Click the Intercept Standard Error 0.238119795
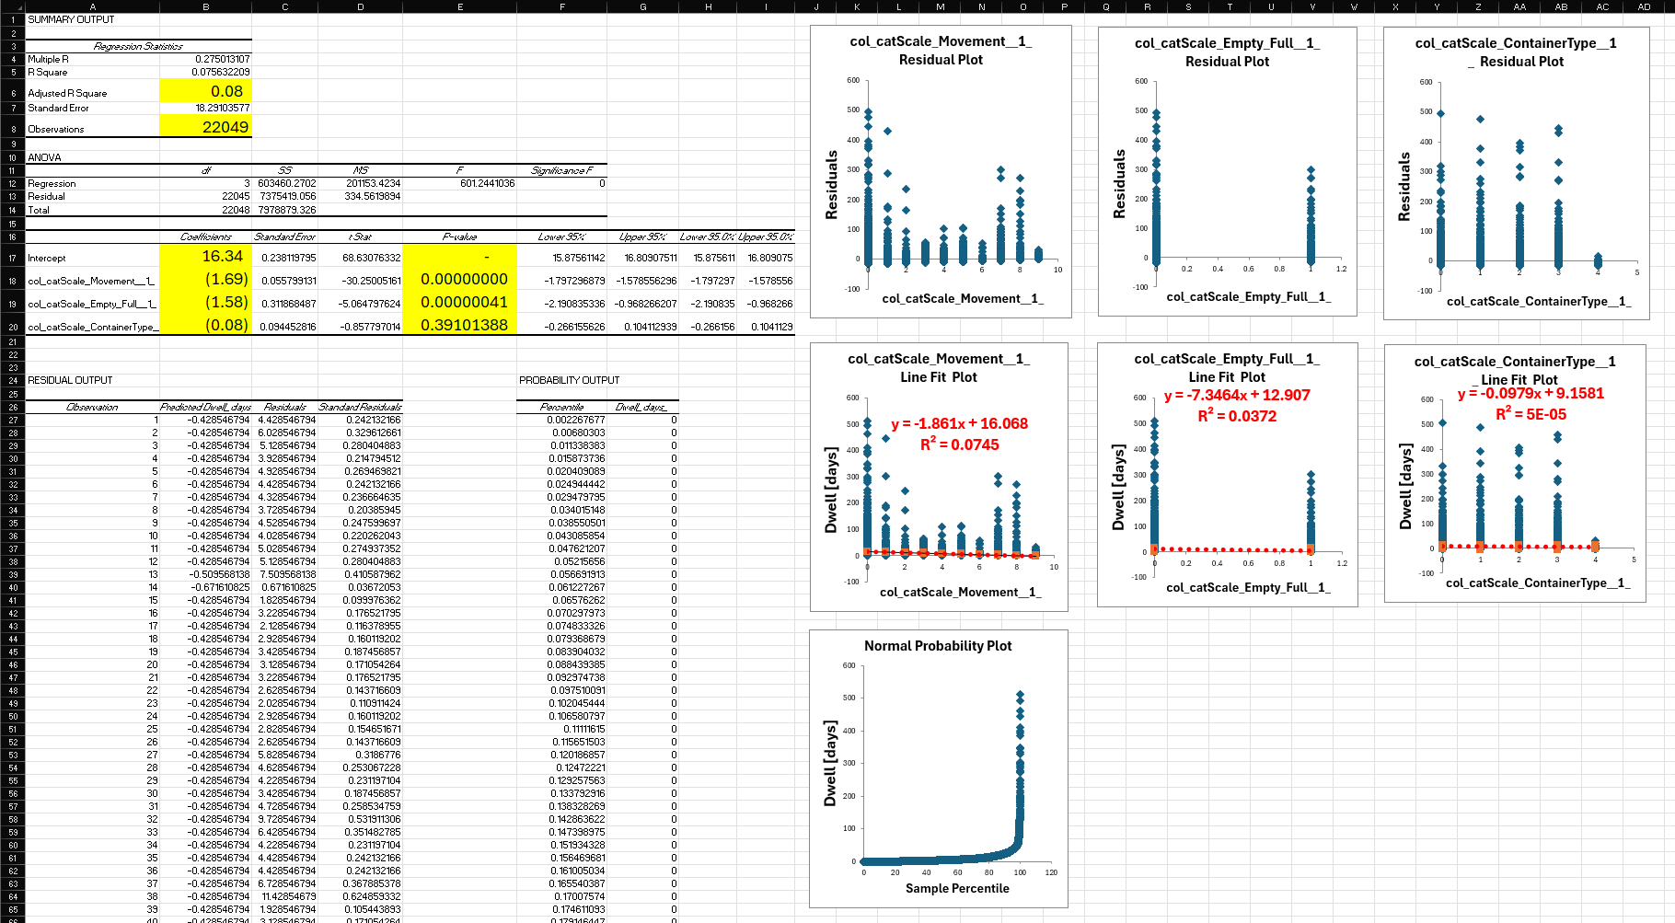Image resolution: width=1675 pixels, height=923 pixels. pos(285,258)
